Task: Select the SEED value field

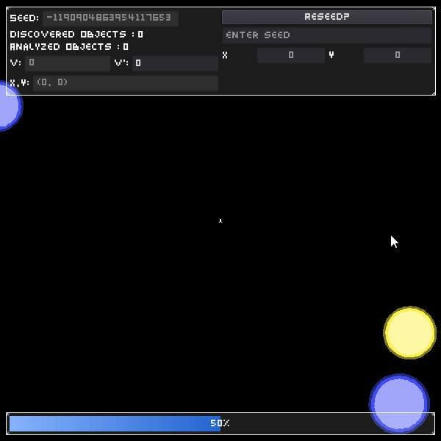Action: click(x=110, y=18)
